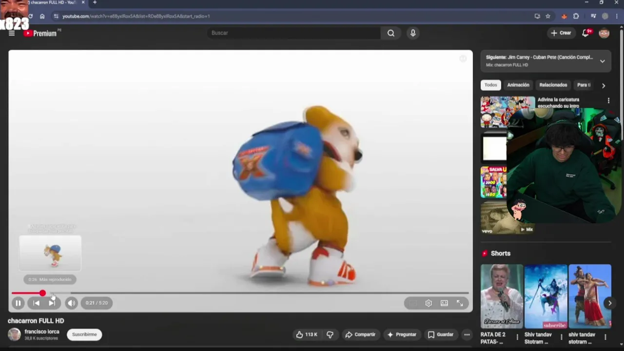Open options for first Shiv tandav short

(x=561, y=337)
